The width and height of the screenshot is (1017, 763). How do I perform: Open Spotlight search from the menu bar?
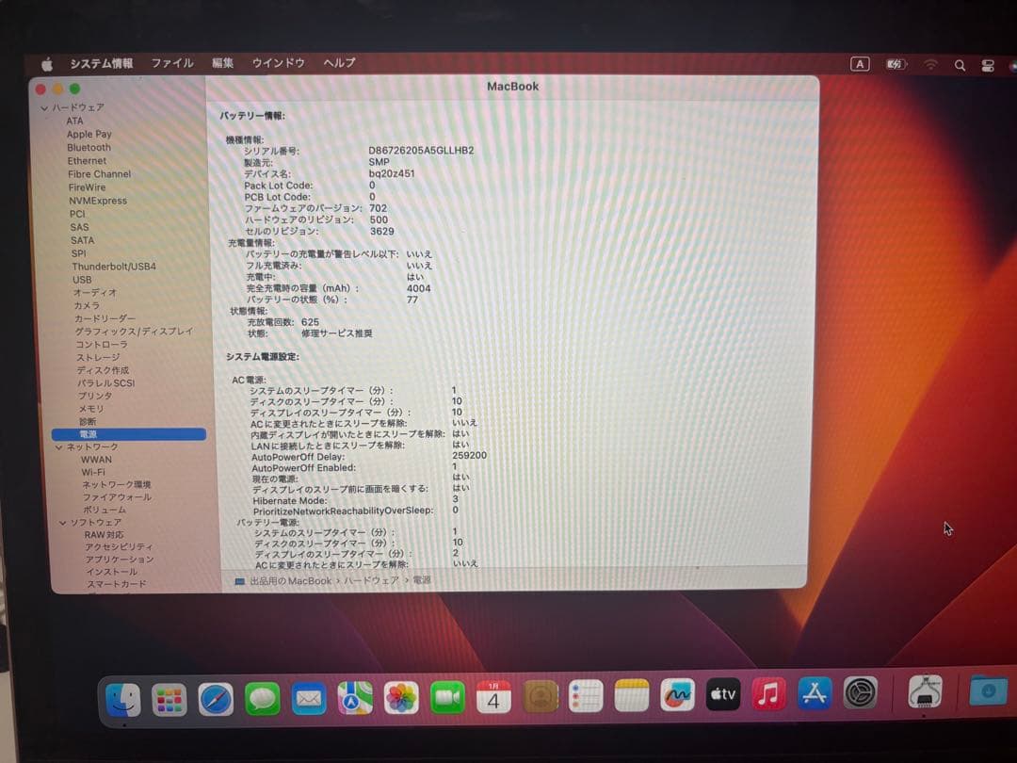click(959, 64)
